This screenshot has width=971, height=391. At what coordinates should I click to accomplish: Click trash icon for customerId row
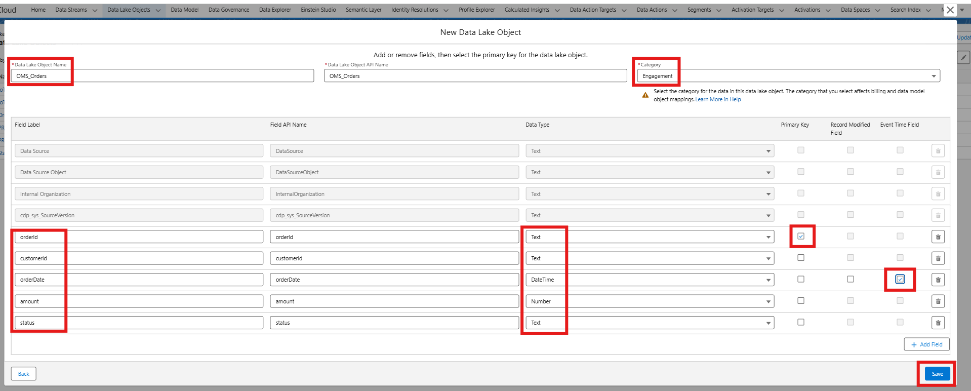click(938, 258)
